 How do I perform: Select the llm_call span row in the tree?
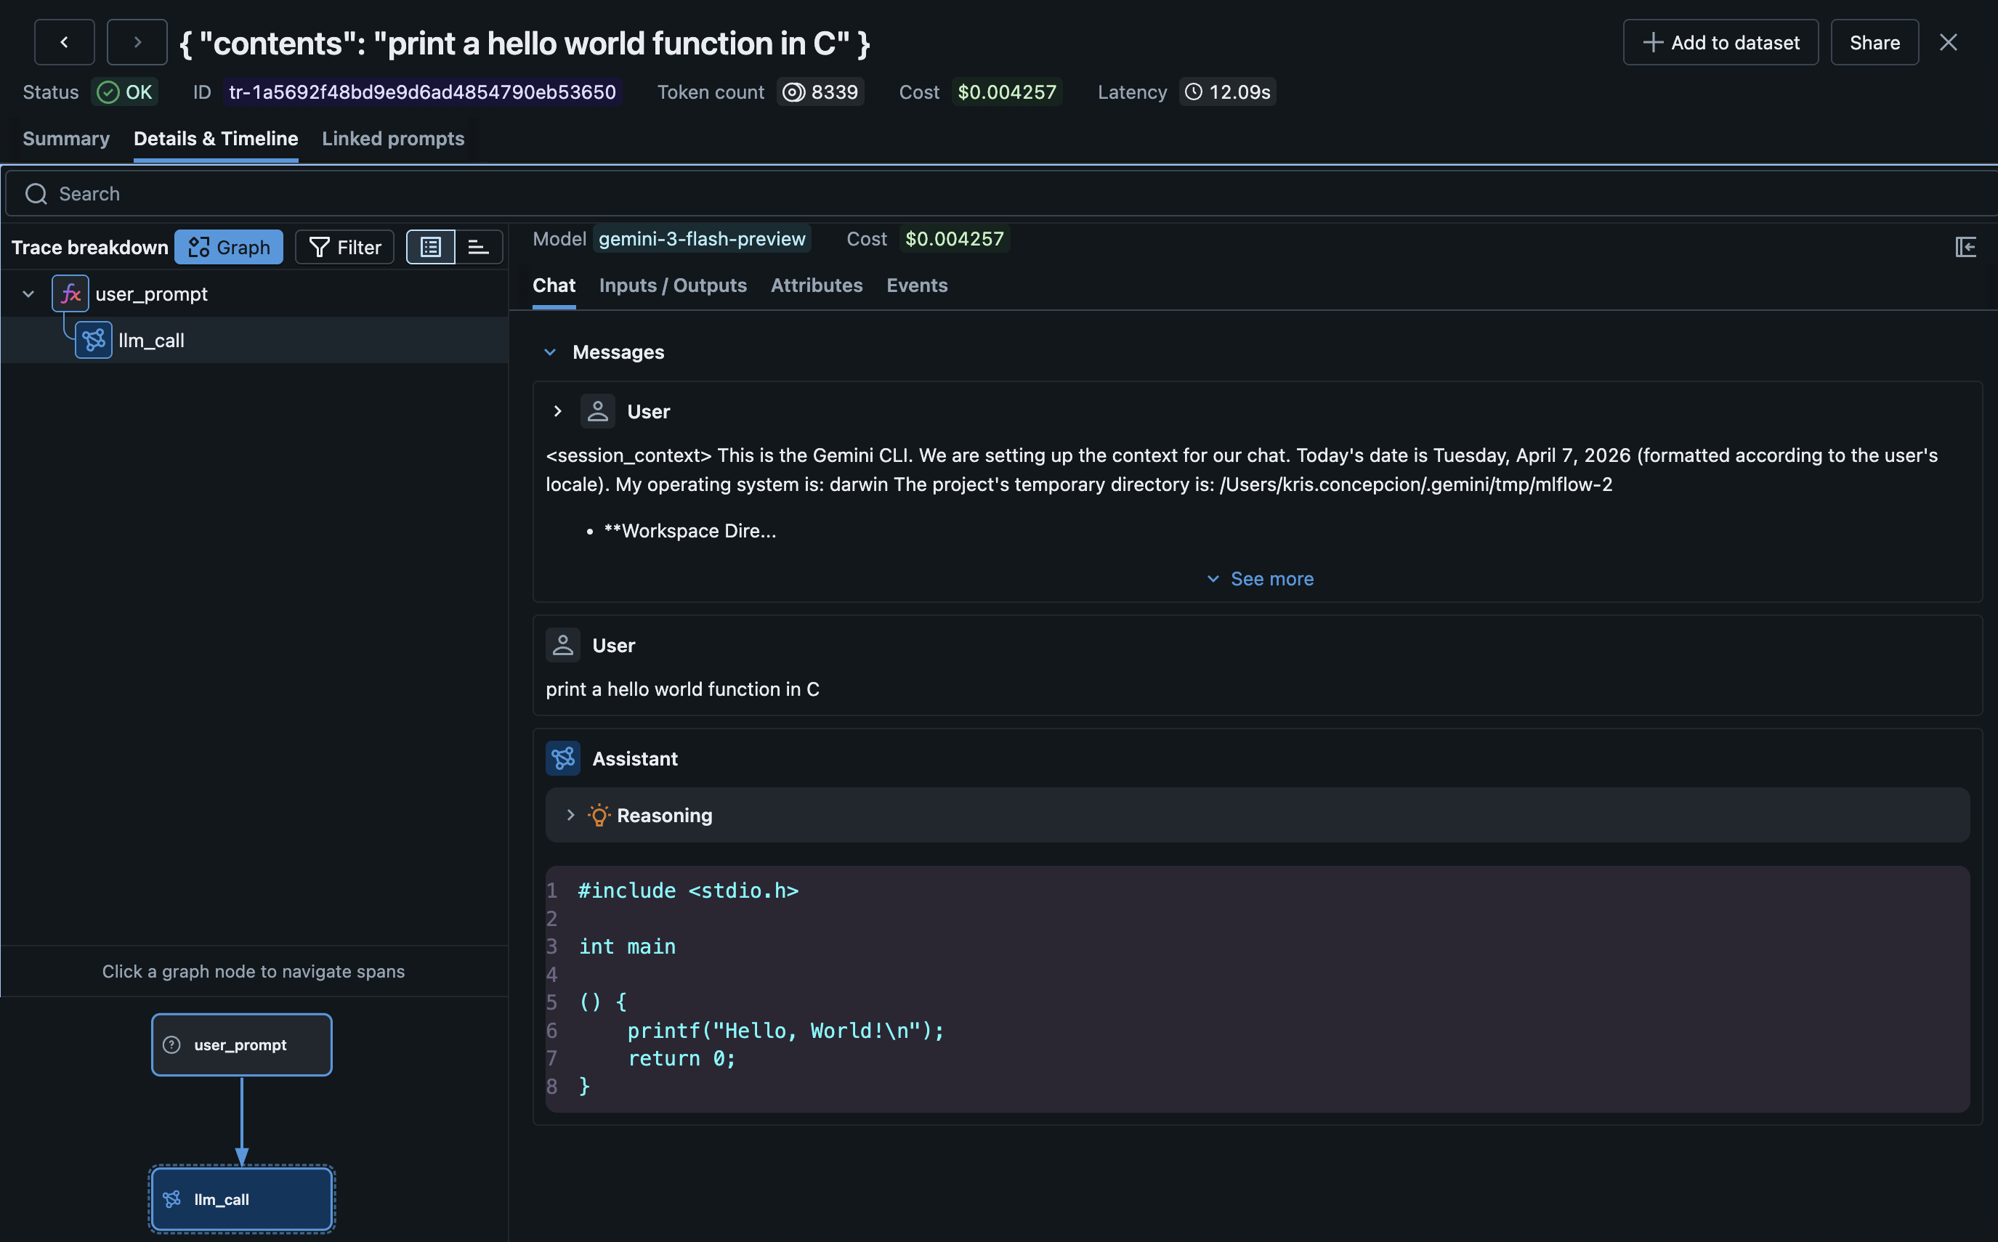[255, 339]
